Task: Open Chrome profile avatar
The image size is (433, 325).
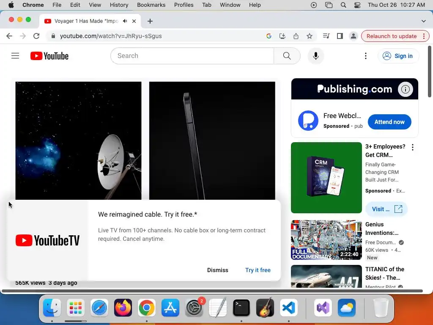Action: (353, 36)
